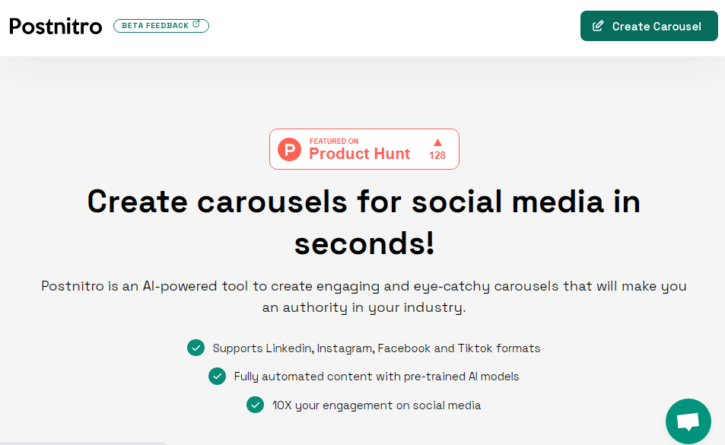Click the "128" upvote count
The image size is (725, 445).
click(437, 156)
